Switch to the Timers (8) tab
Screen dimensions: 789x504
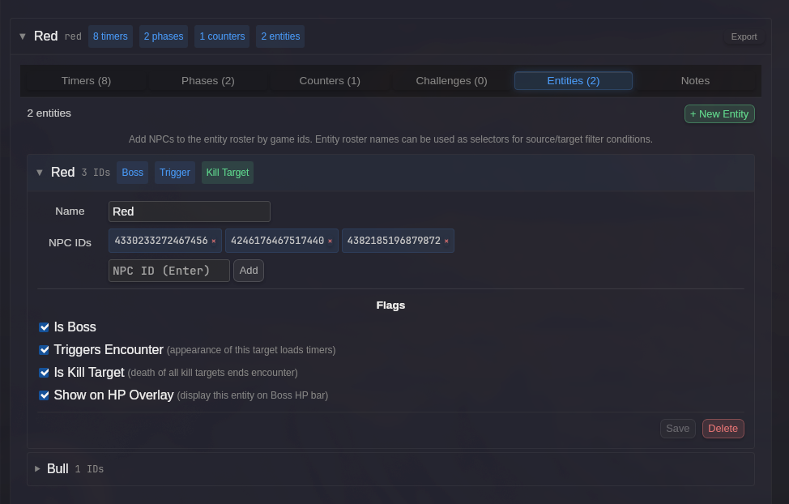[86, 81]
